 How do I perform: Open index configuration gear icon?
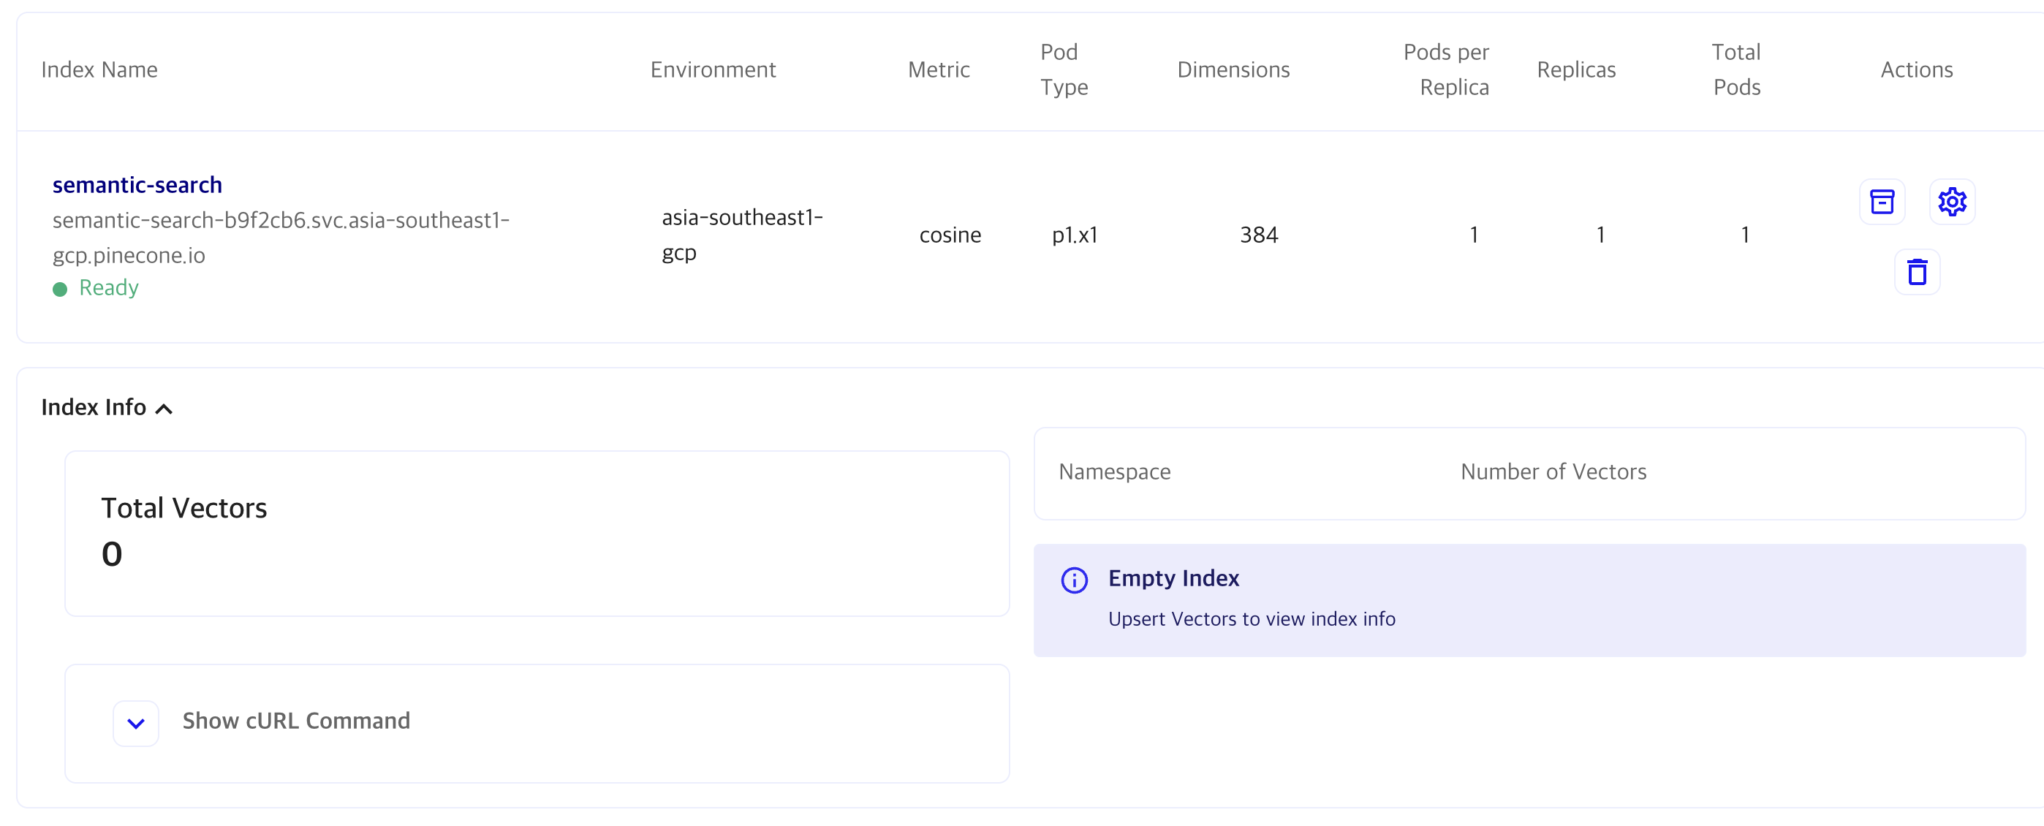1951,202
